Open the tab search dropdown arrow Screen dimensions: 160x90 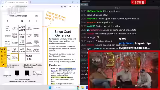[2, 2]
